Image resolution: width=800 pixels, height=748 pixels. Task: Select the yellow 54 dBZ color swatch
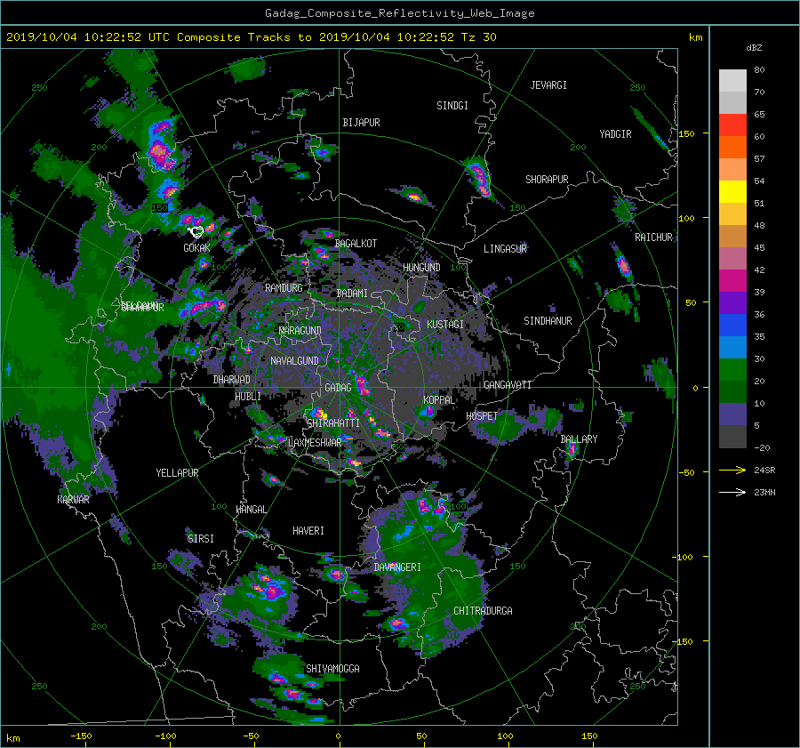(x=732, y=191)
